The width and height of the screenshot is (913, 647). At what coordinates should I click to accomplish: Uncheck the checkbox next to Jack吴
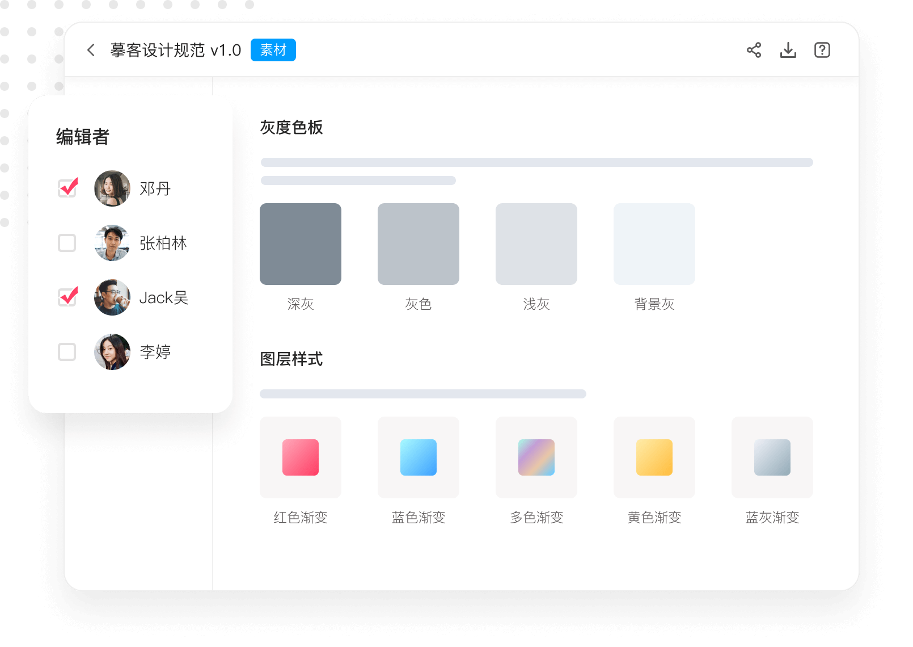point(67,297)
